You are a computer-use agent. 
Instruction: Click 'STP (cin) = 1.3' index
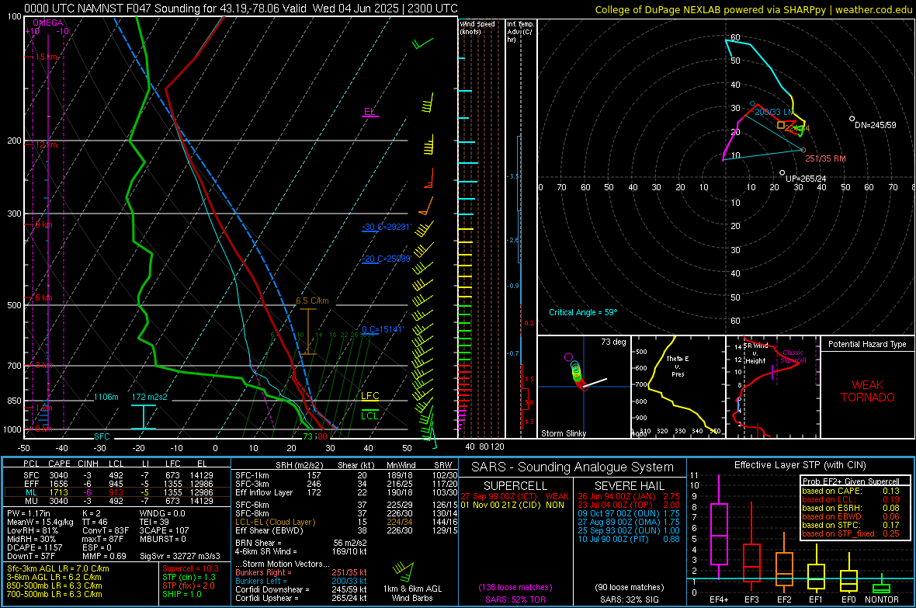189,577
